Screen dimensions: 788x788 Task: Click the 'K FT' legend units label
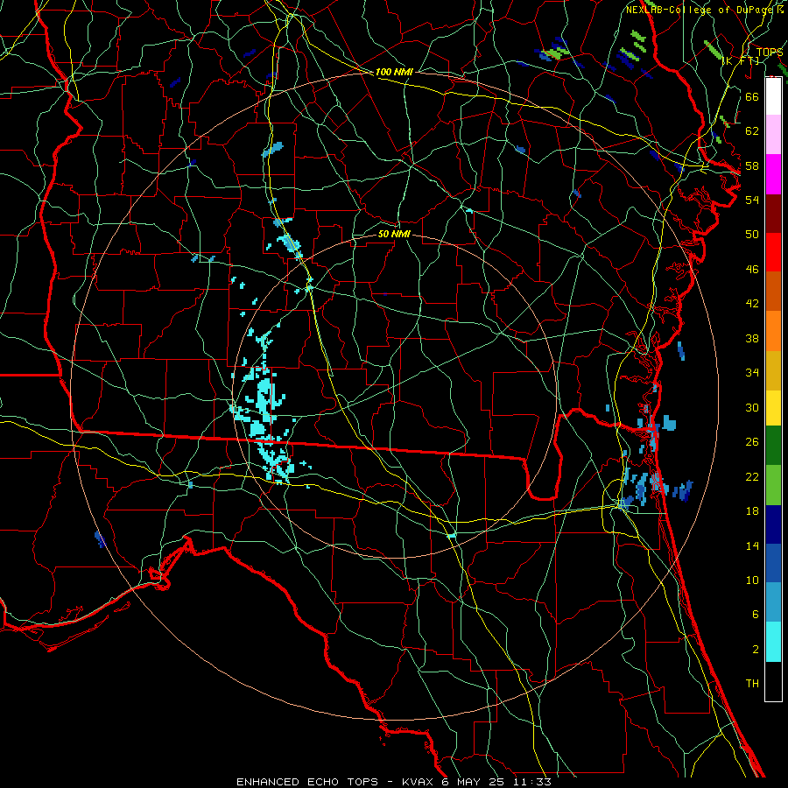(742, 60)
